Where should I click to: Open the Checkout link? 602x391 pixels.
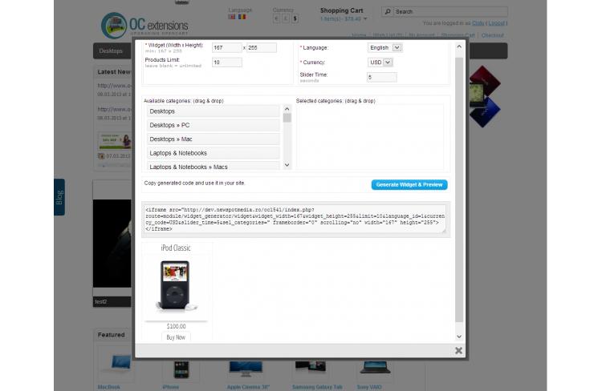pos(492,35)
